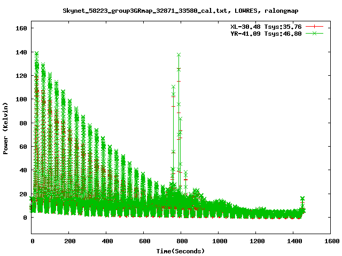Image resolution: width=342 pixels, height=256 pixels.
Task: Click the y-axis tick label 160
Action: coord(21,28)
